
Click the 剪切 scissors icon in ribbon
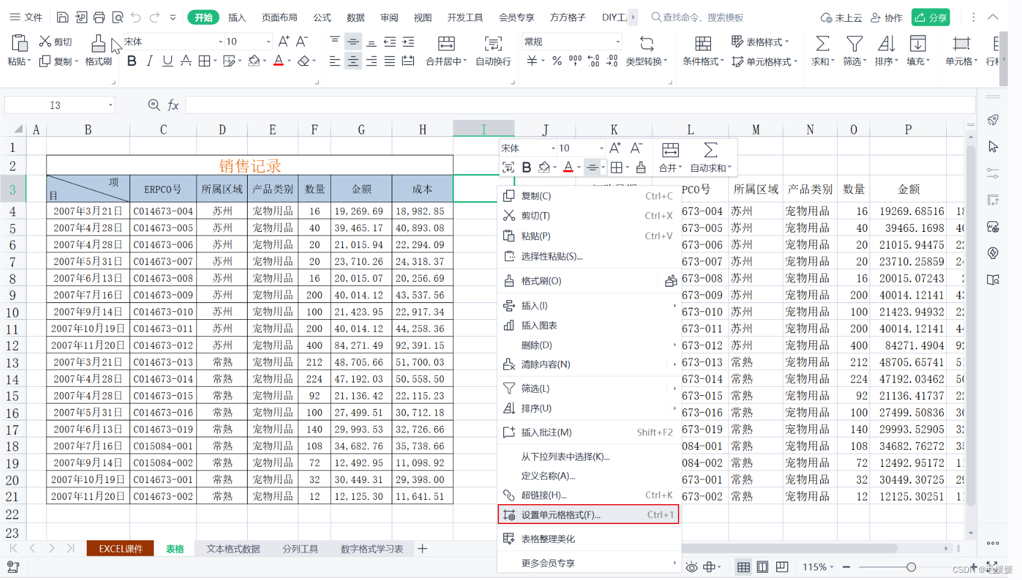pyautogui.click(x=45, y=41)
